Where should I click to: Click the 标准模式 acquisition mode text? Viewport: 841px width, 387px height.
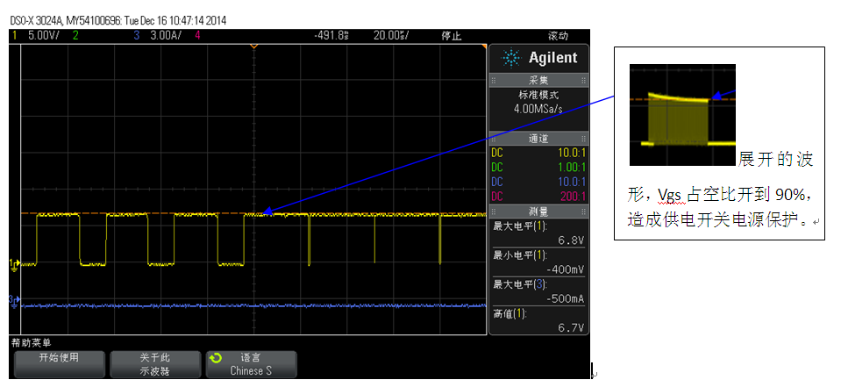pos(538,95)
